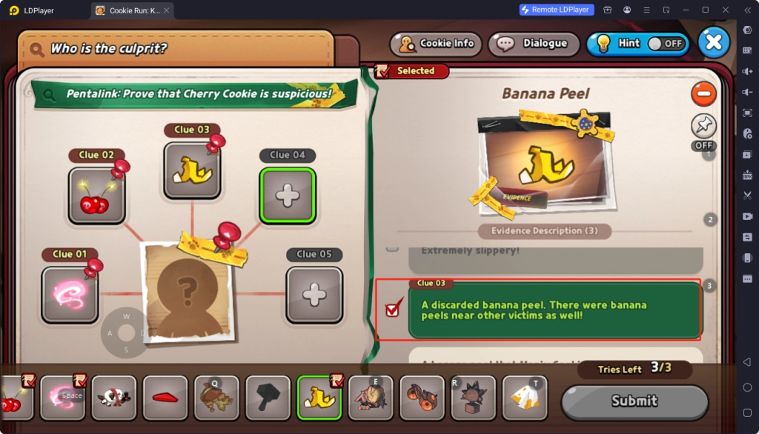Image resolution: width=759 pixels, height=434 pixels.
Task: Toggle the pin OFF button
Action: [x=703, y=132]
